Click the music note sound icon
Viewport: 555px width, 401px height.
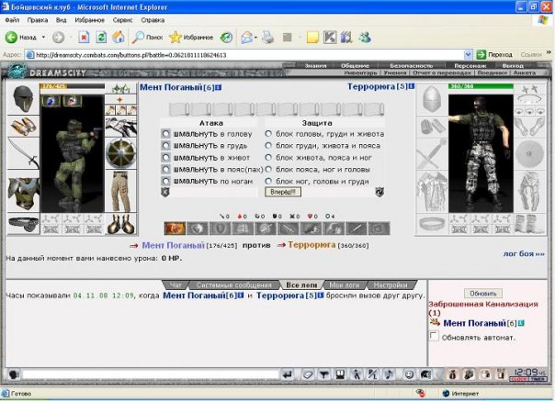(389, 374)
